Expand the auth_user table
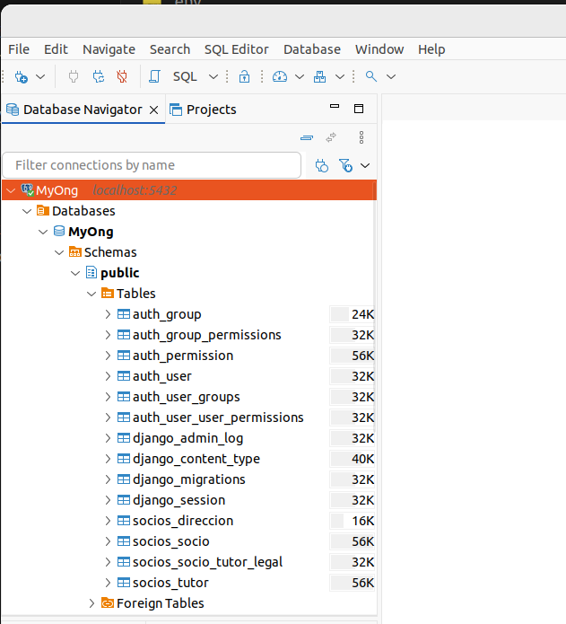This screenshot has height=624, width=566. coord(108,376)
